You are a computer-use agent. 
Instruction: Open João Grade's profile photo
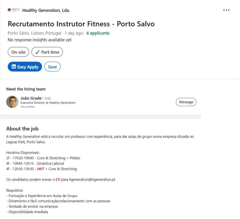click(x=12, y=102)
